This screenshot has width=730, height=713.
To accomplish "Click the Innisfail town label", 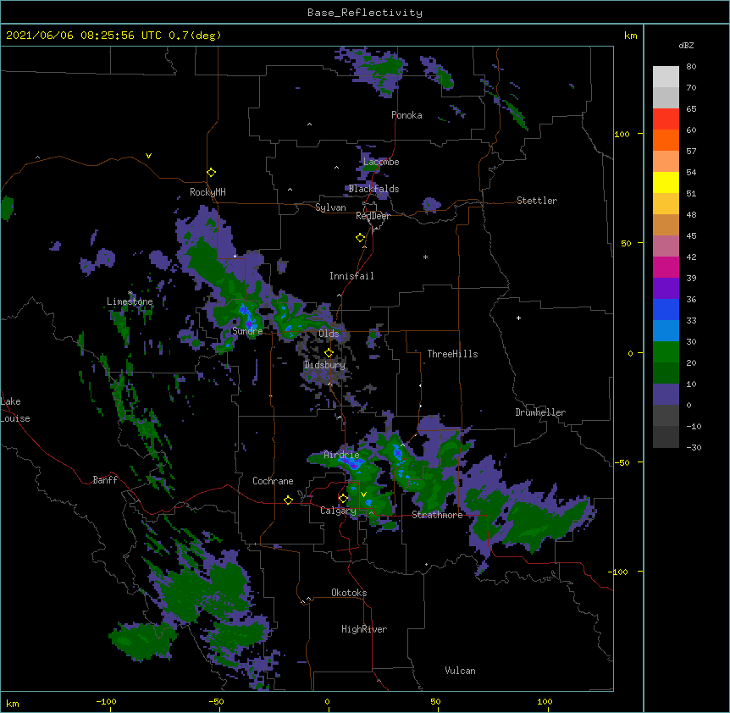I will pos(351,276).
